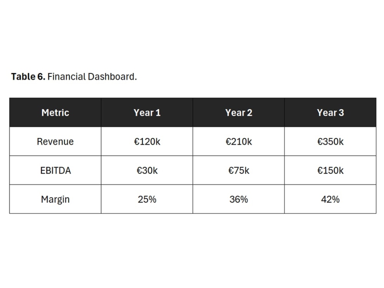Select the Year 1 header cell
384x288 pixels.
coord(147,113)
